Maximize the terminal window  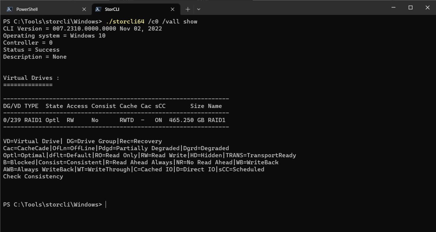410,7
